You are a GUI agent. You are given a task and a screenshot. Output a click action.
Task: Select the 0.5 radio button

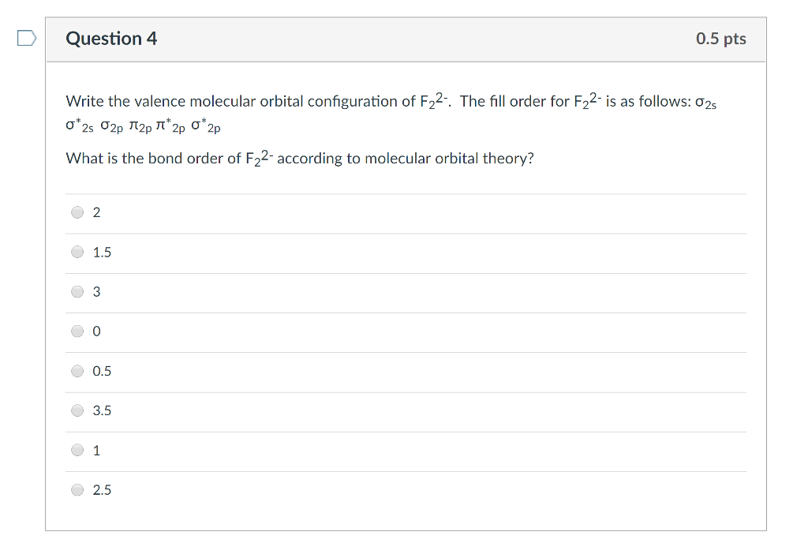pos(77,371)
